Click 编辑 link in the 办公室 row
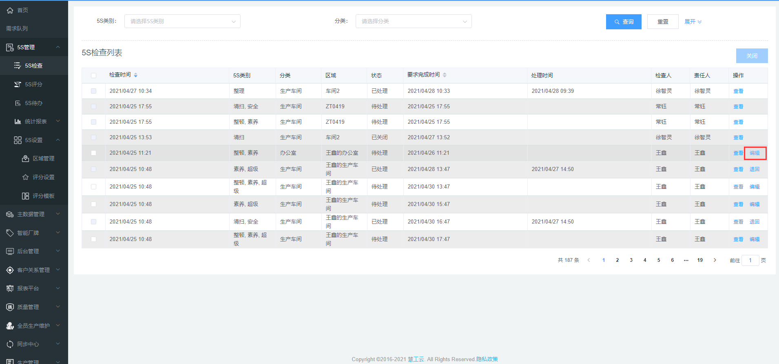 pyautogui.click(x=755, y=153)
